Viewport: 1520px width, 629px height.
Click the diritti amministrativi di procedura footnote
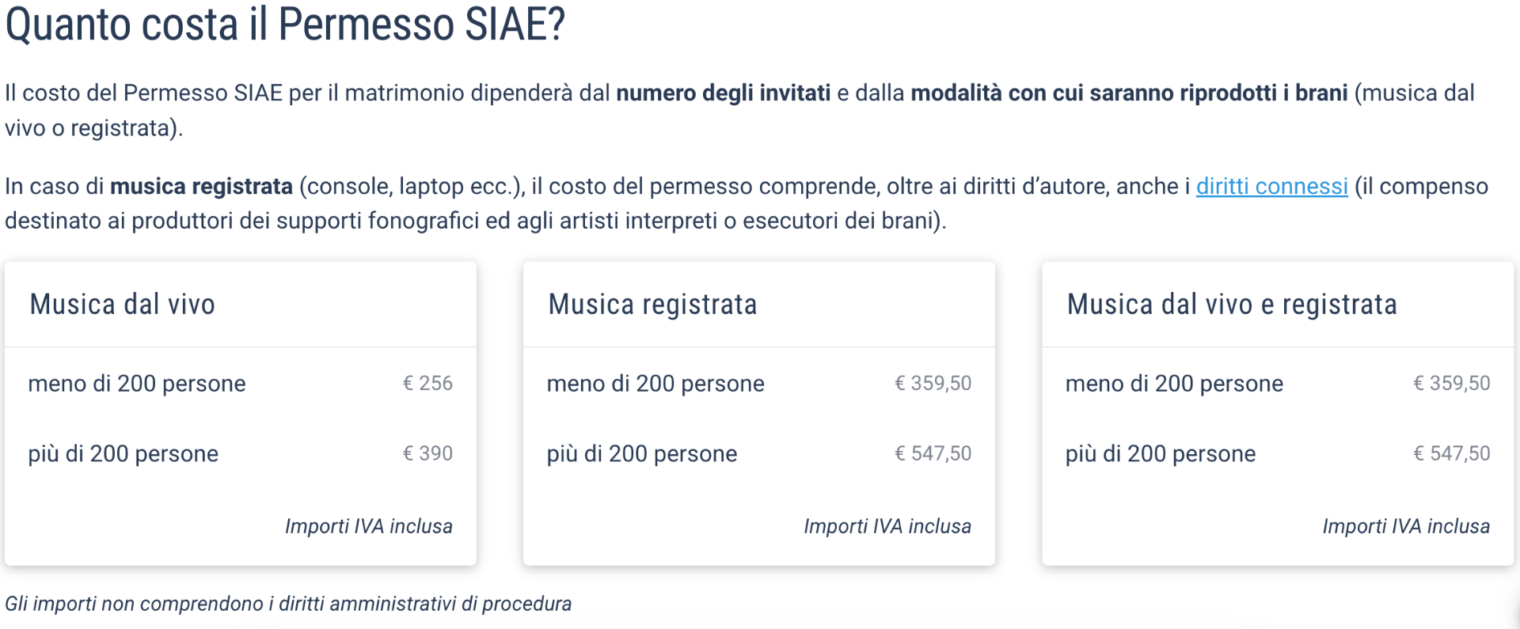[288, 604]
